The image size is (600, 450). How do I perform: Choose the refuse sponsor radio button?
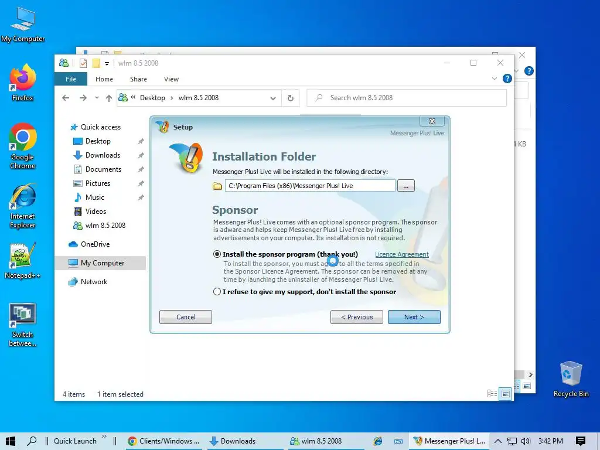click(x=217, y=292)
